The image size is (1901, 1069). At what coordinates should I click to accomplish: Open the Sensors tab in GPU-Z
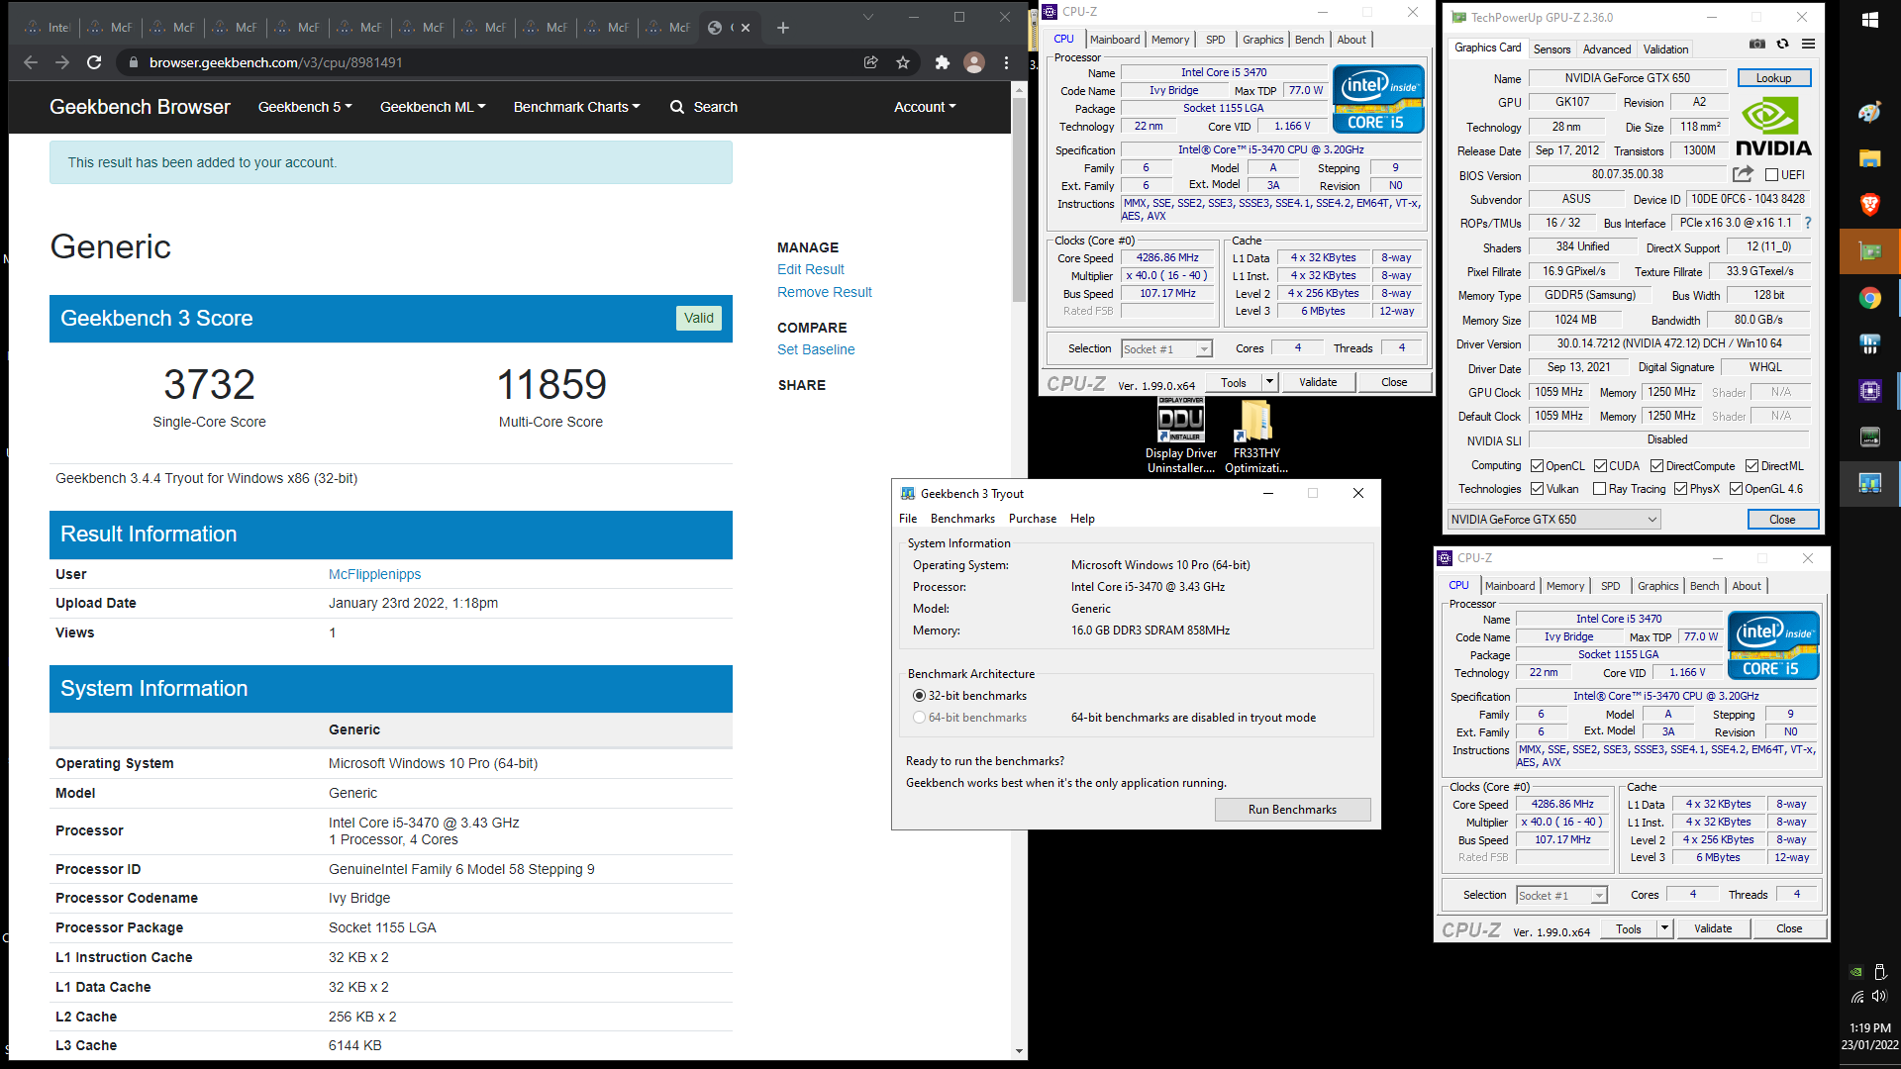pos(1551,49)
